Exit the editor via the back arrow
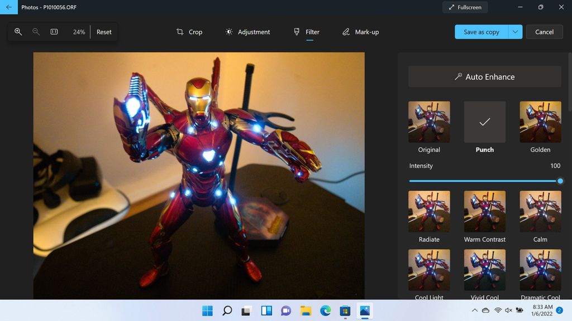The height and width of the screenshot is (321, 572). tap(8, 7)
